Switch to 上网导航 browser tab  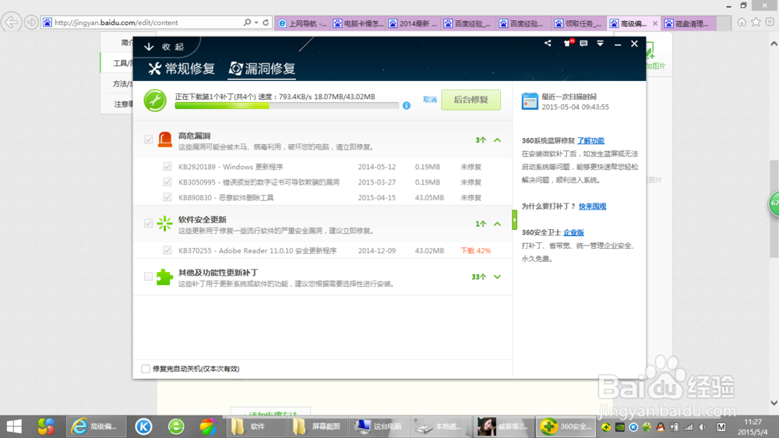[302, 23]
